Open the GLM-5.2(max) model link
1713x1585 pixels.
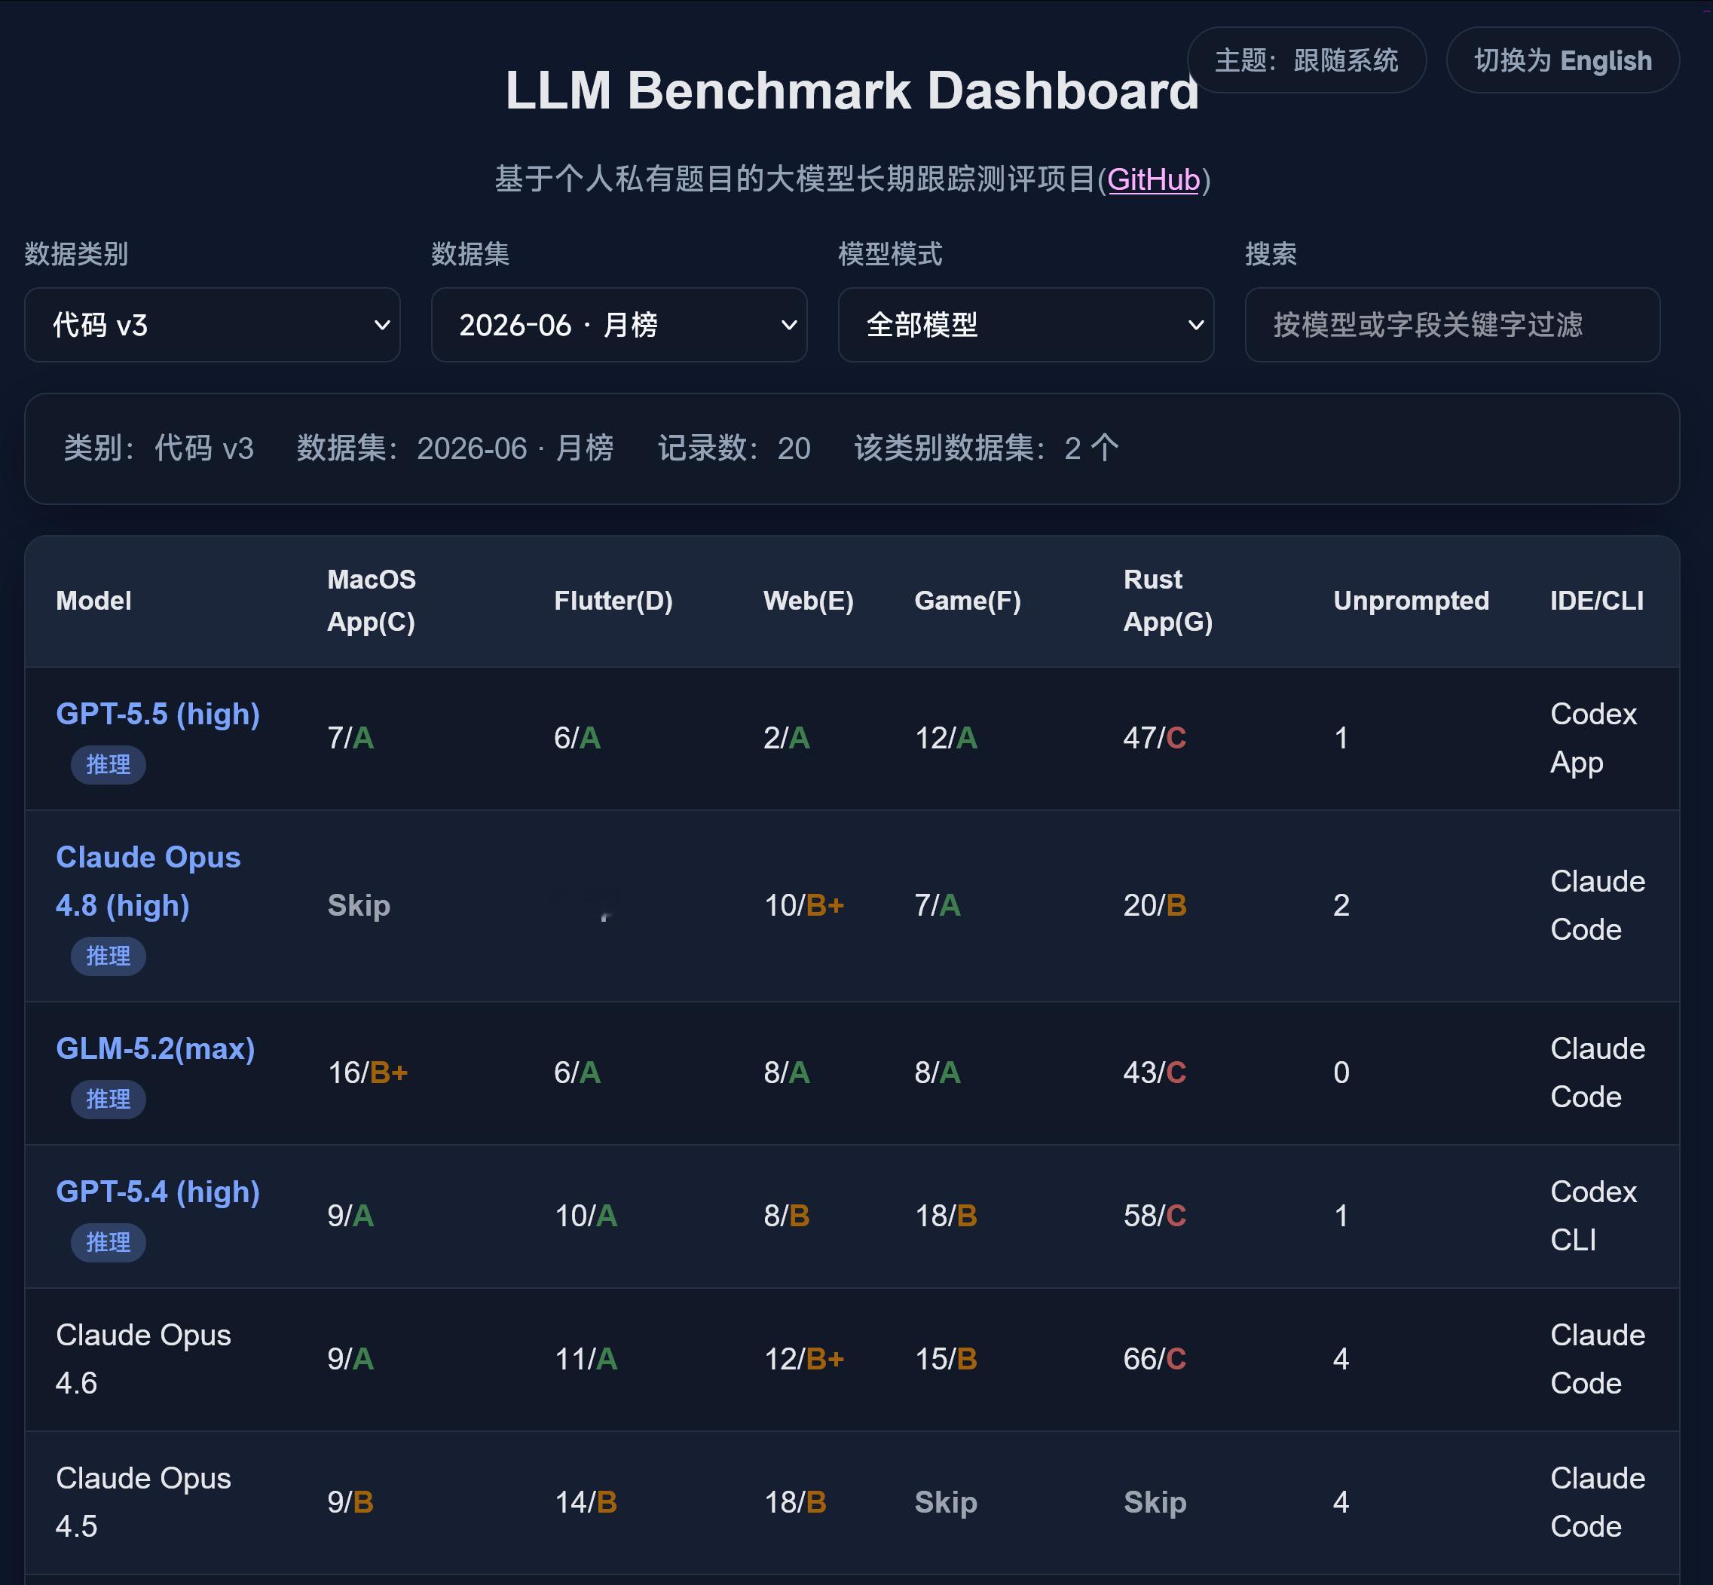point(155,1049)
